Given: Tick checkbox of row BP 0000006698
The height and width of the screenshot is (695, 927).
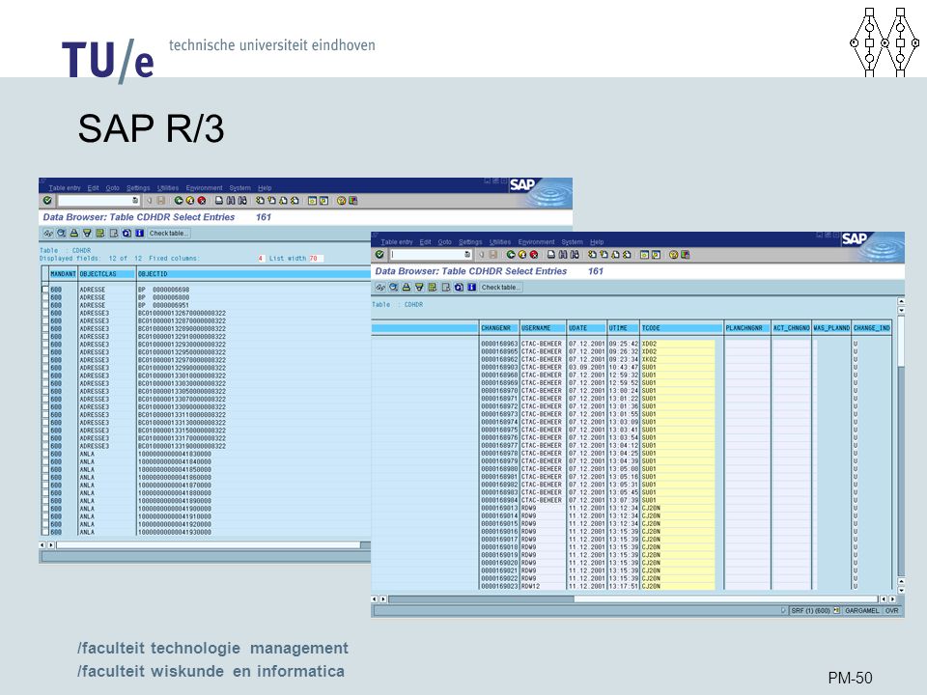Looking at the screenshot, I should point(45,289).
